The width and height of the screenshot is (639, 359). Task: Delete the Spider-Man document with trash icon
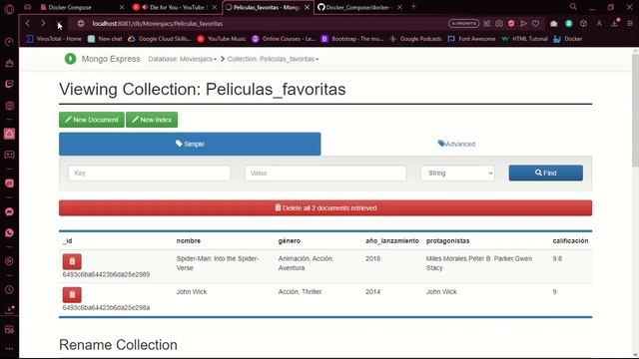pos(72,261)
